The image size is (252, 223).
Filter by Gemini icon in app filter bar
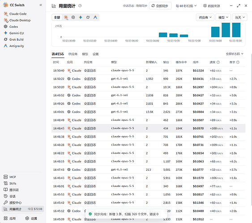tap(81, 17)
